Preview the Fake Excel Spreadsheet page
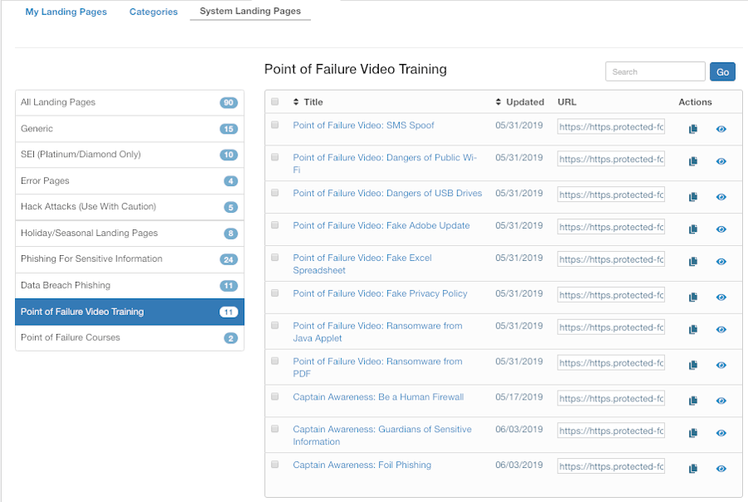The image size is (748, 502). [x=721, y=261]
